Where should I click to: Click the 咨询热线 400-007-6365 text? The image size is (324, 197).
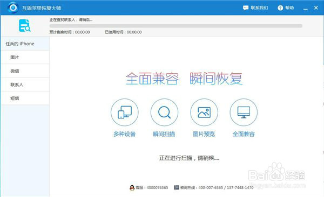tap(217, 187)
